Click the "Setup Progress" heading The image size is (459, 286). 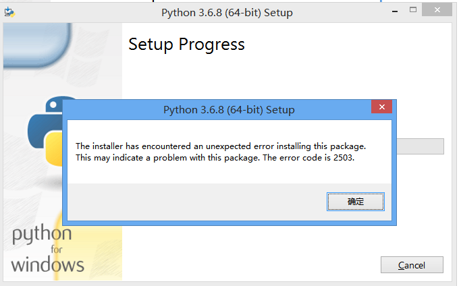click(186, 45)
